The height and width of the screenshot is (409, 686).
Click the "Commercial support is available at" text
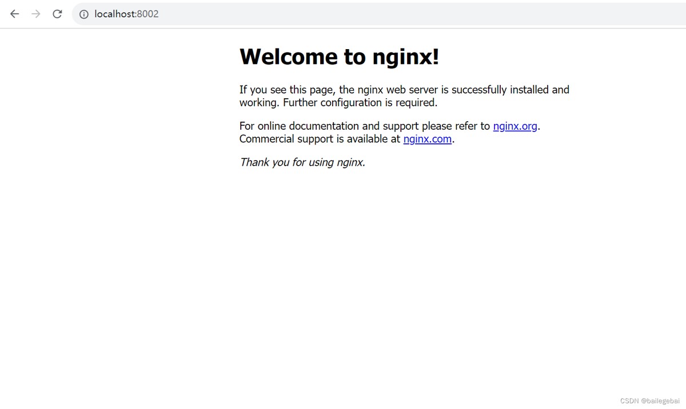click(320, 139)
